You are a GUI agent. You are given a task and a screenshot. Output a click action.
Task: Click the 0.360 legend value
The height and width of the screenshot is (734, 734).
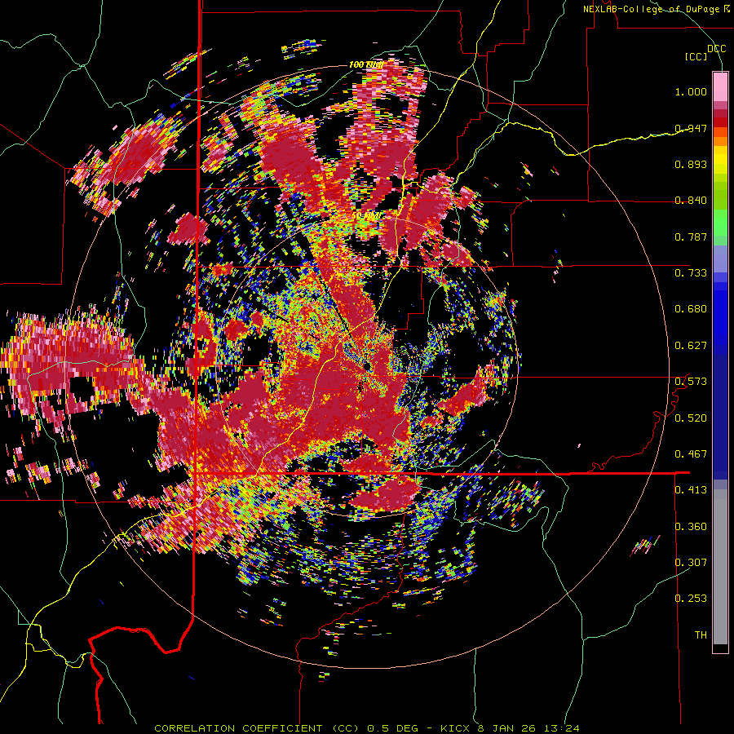tap(691, 527)
